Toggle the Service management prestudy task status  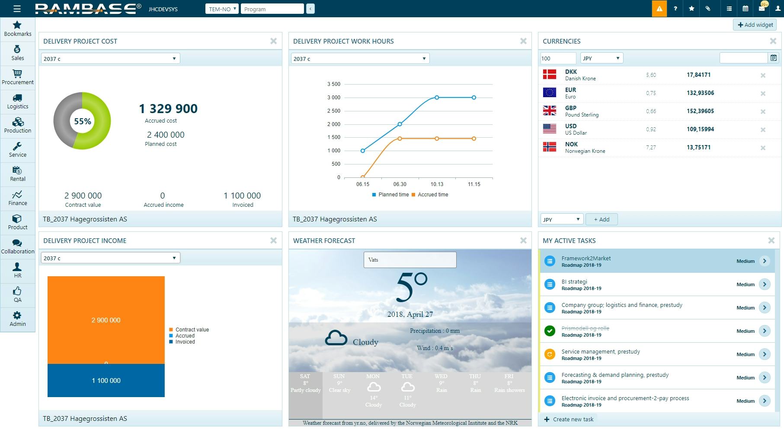550,354
